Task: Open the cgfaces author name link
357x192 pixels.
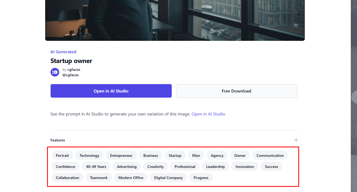Action: (74, 69)
